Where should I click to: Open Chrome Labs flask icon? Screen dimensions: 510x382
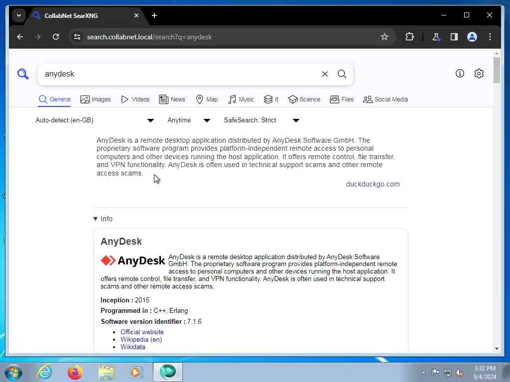coord(436,37)
